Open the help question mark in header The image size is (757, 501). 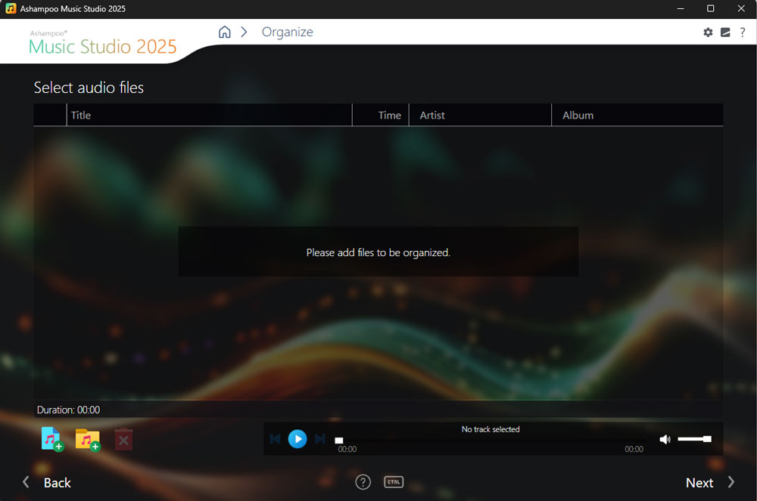coord(743,32)
